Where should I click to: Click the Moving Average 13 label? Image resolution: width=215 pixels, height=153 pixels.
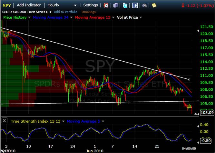point(93,17)
